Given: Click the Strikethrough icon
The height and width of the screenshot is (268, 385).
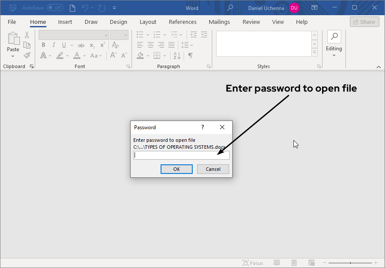Looking at the screenshot, I should [x=81, y=45].
